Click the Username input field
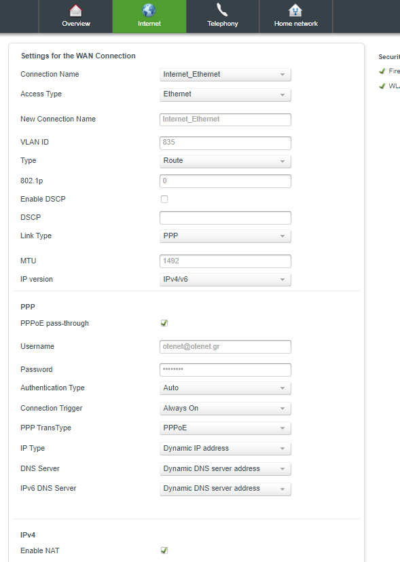 (x=225, y=347)
